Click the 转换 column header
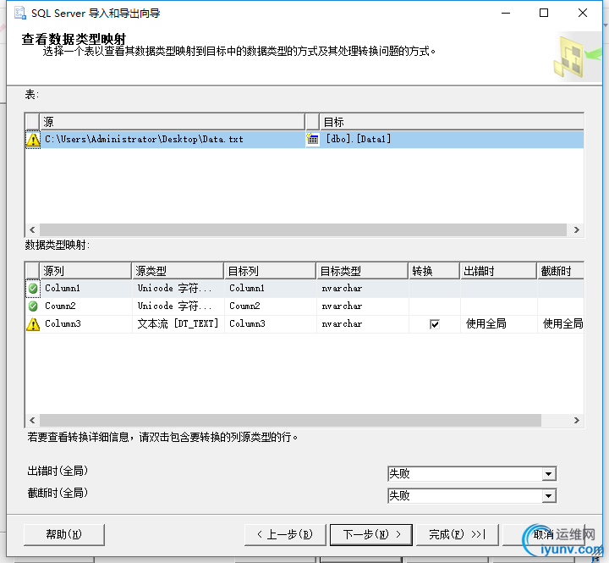Screen dimensions: 609x563 [x=434, y=271]
